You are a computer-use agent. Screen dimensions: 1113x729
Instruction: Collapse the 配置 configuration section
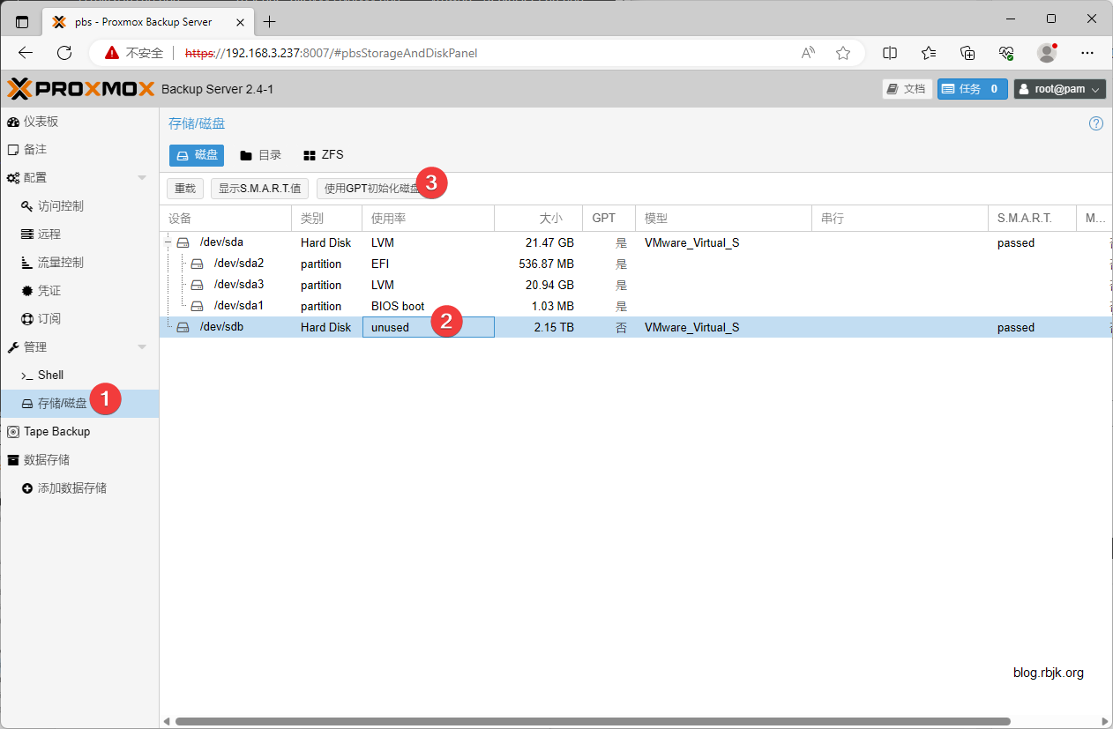coord(142,178)
